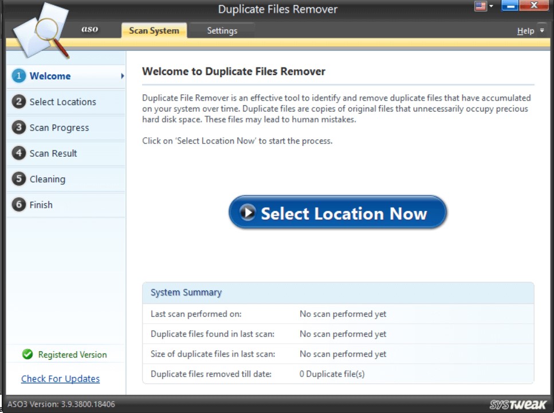Click the Select Location Now button

337,212
